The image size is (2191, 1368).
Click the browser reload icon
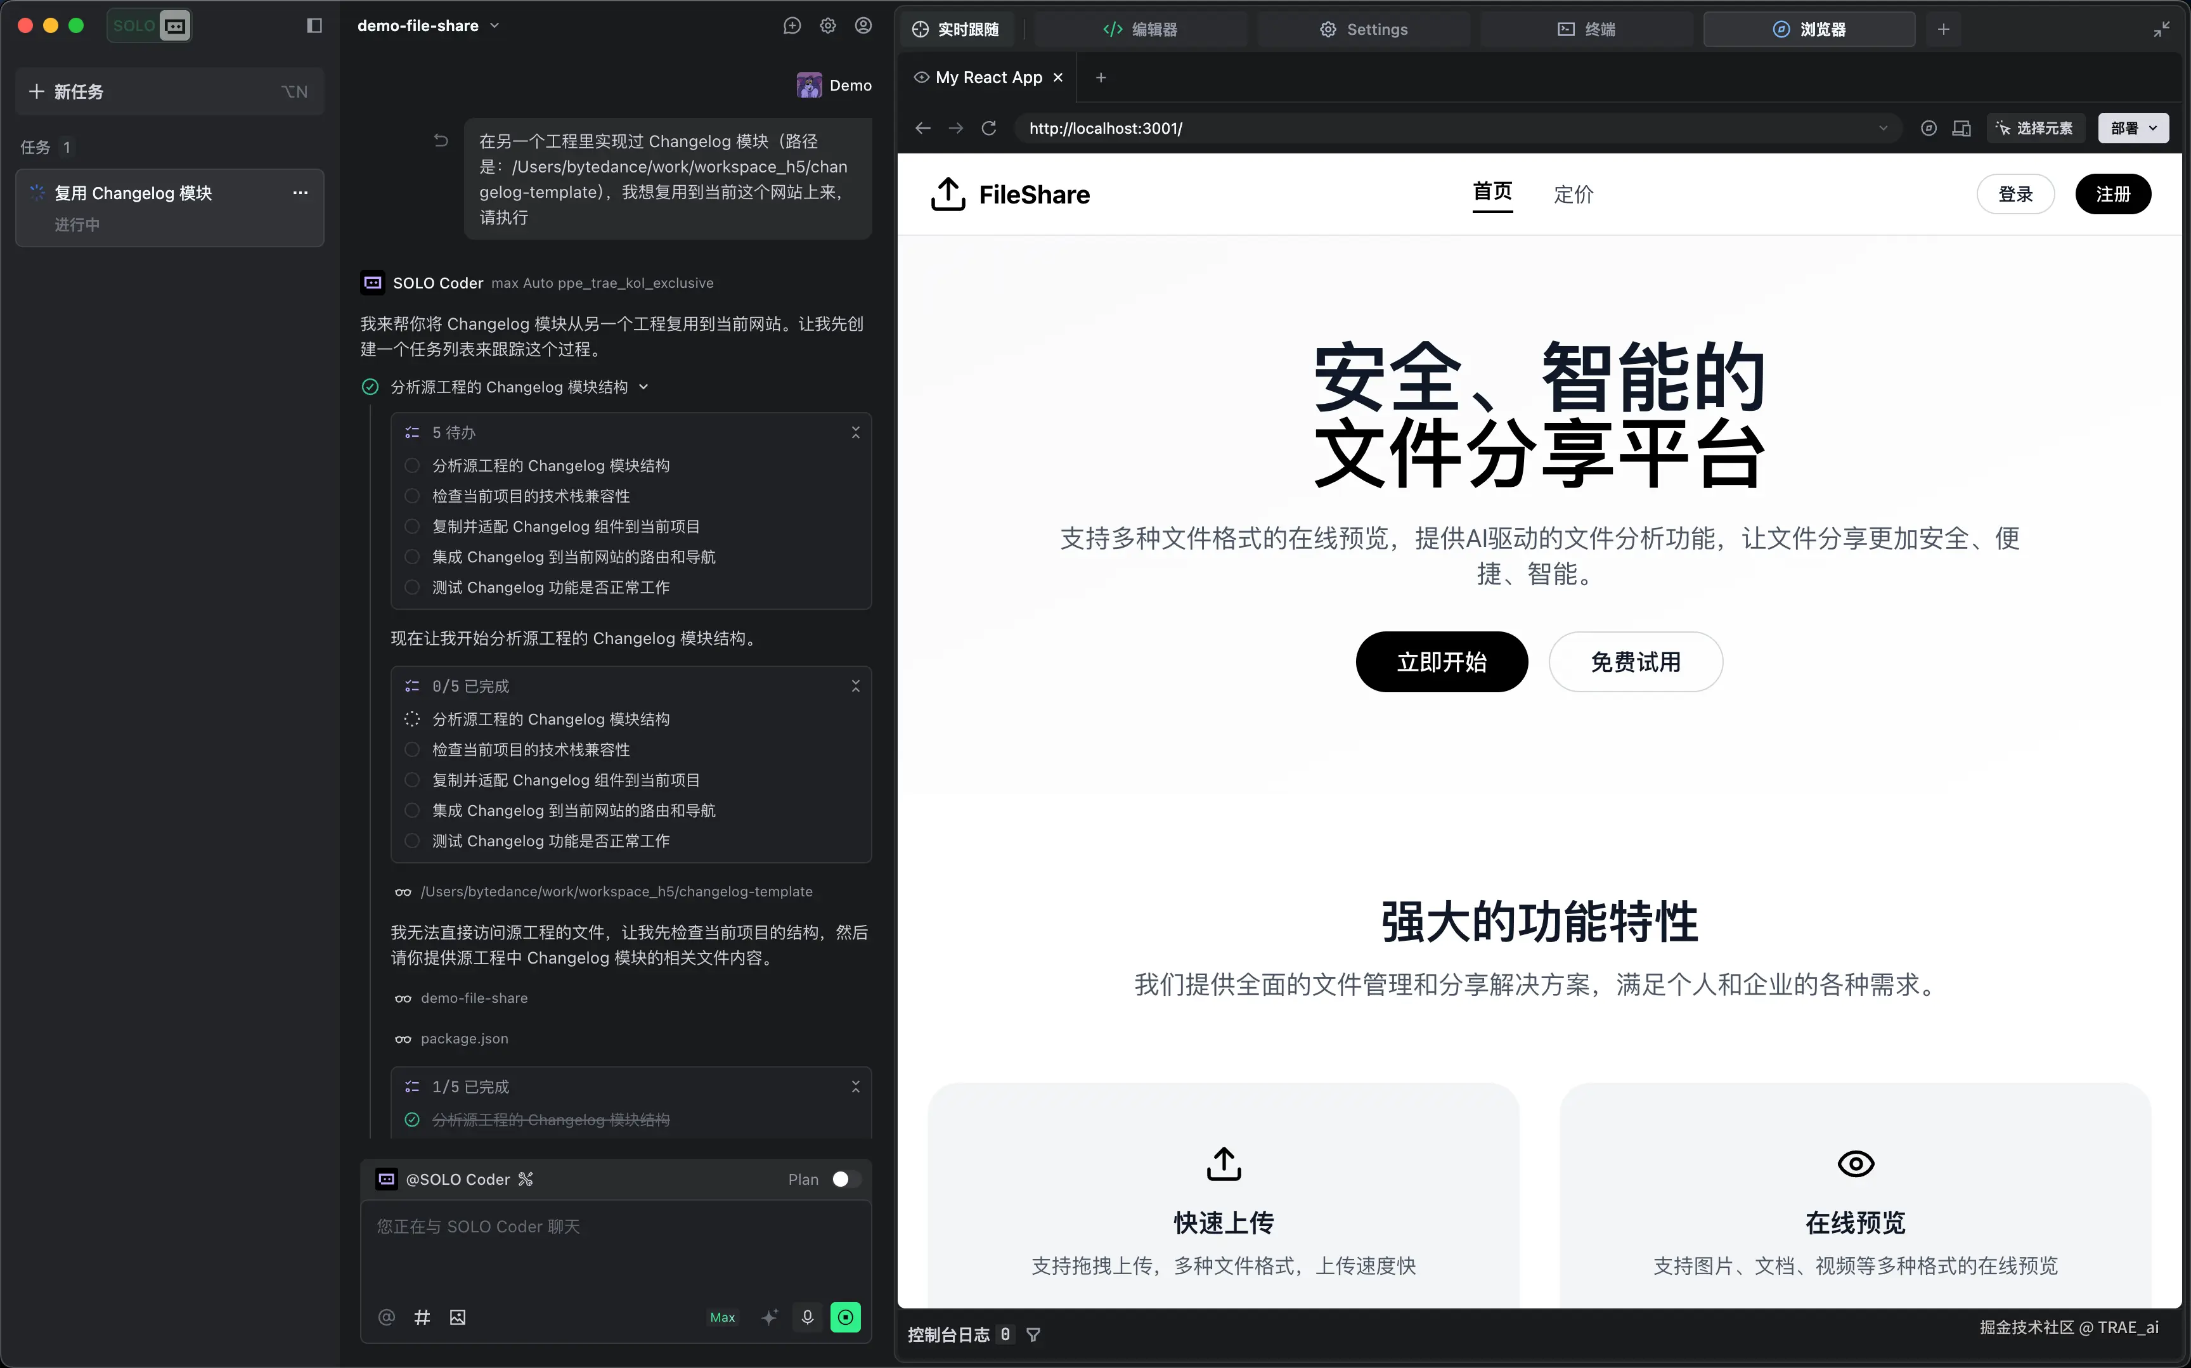click(x=989, y=129)
